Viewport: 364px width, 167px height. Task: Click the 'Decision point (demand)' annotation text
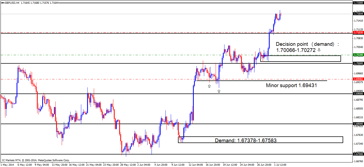pyautogui.click(x=307, y=44)
